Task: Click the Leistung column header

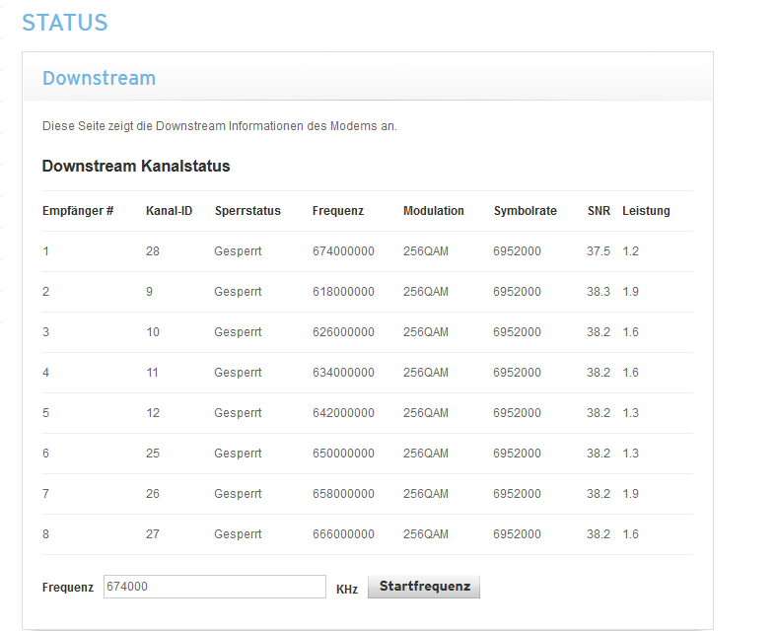Action: [646, 211]
